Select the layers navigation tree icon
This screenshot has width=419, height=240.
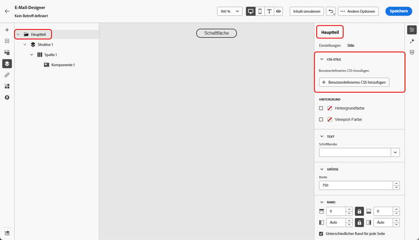tap(7, 64)
